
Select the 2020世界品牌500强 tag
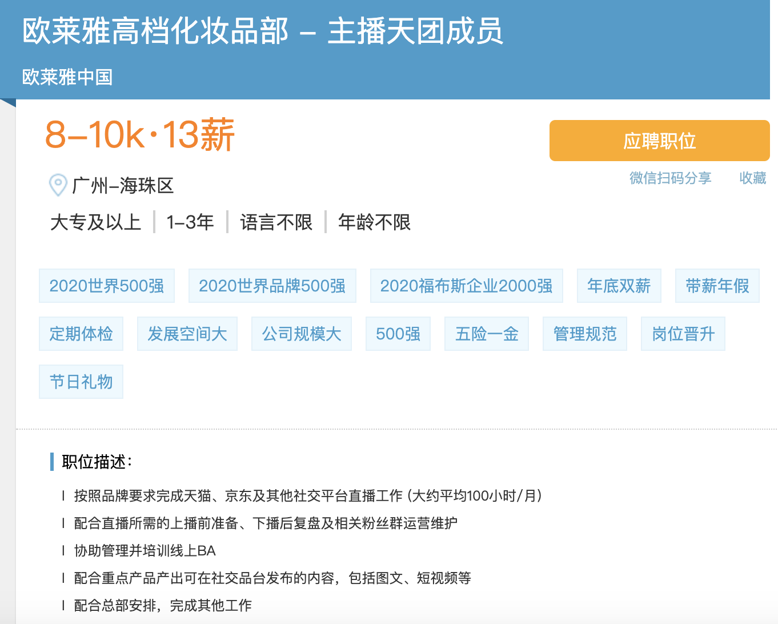(x=272, y=286)
